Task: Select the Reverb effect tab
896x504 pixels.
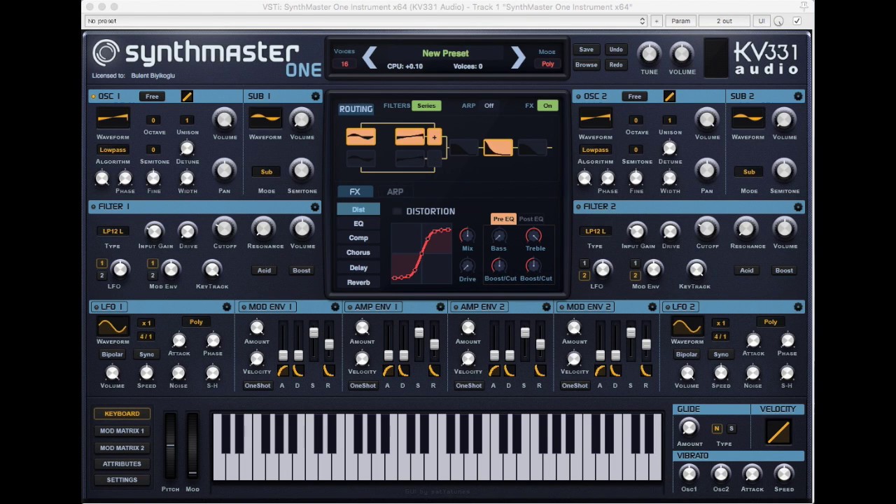Action: tap(358, 282)
